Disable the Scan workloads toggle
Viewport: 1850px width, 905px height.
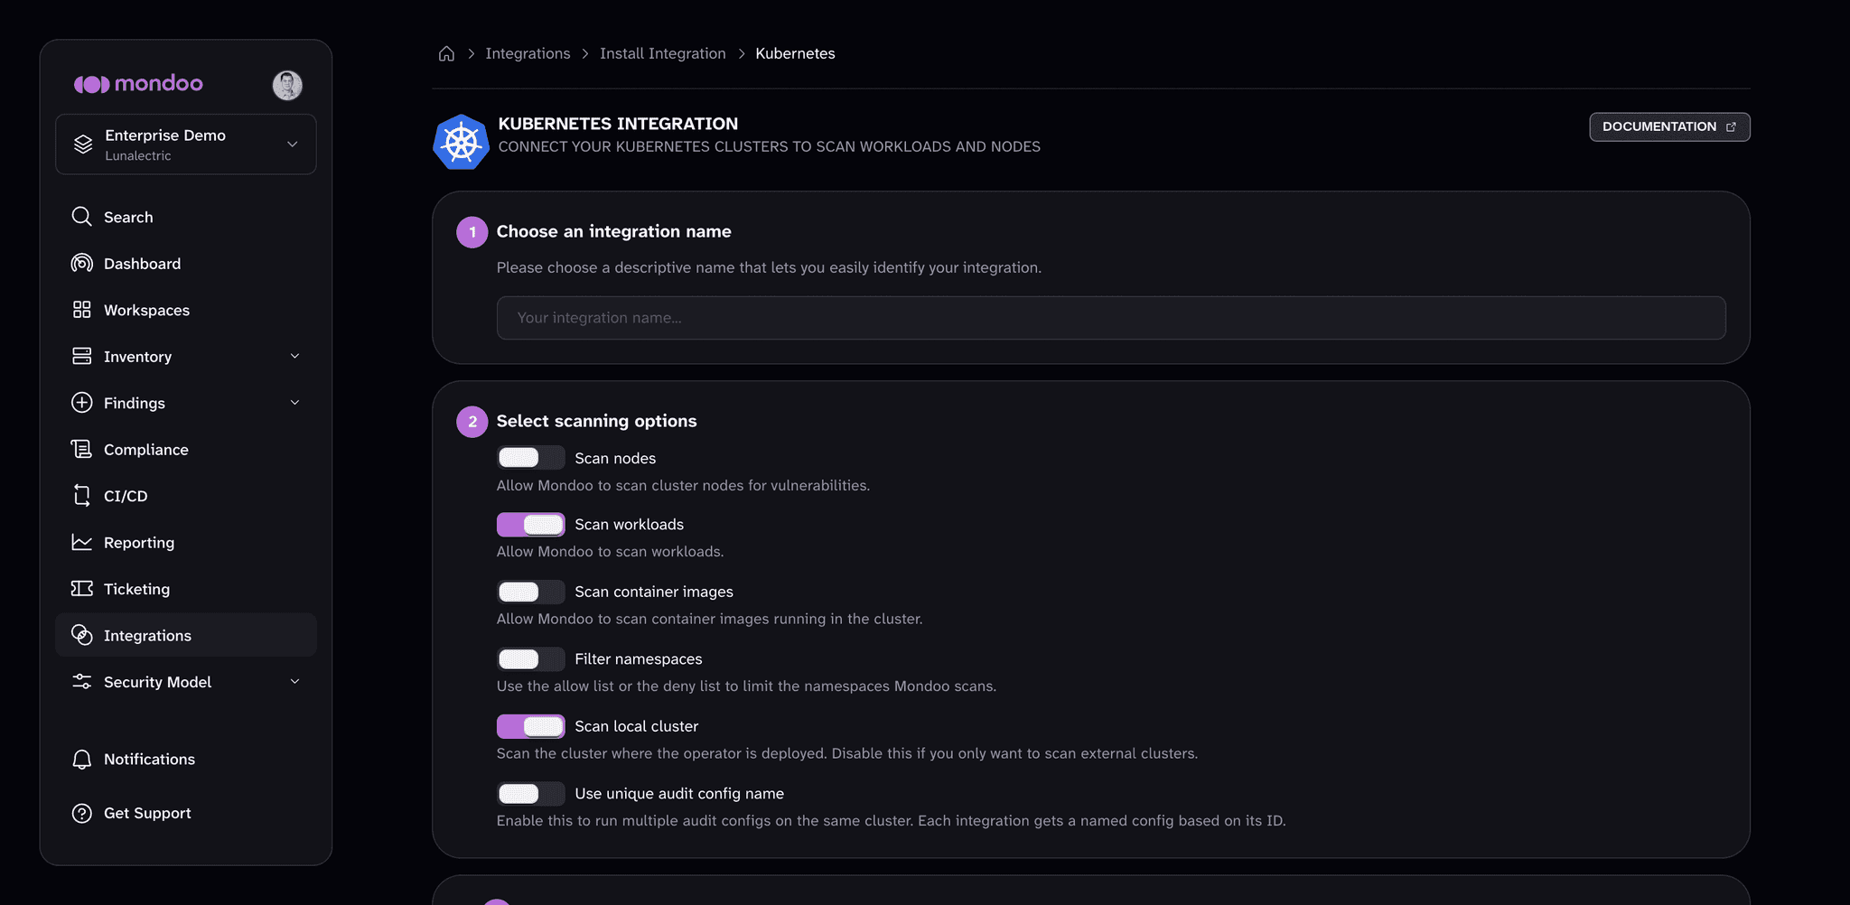click(x=531, y=525)
